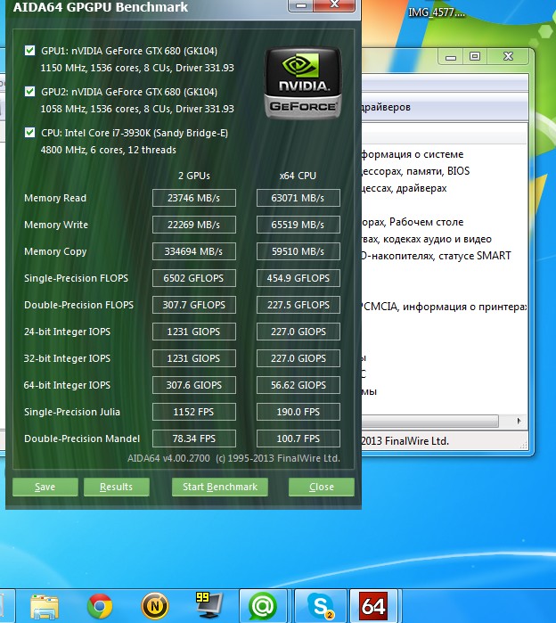Open Norton from the taskbar
Viewport: 556px width, 623px height.
pyautogui.click(x=154, y=607)
